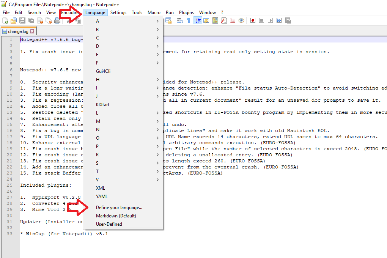Image resolution: width=387 pixels, height=258 pixels.
Task: Start macro recording with red dot icon
Action: pyautogui.click(x=253, y=20)
